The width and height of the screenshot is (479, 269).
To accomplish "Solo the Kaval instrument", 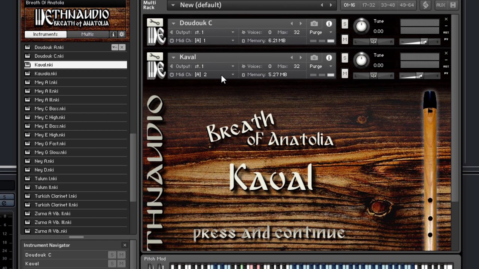I will pyautogui.click(x=345, y=58).
